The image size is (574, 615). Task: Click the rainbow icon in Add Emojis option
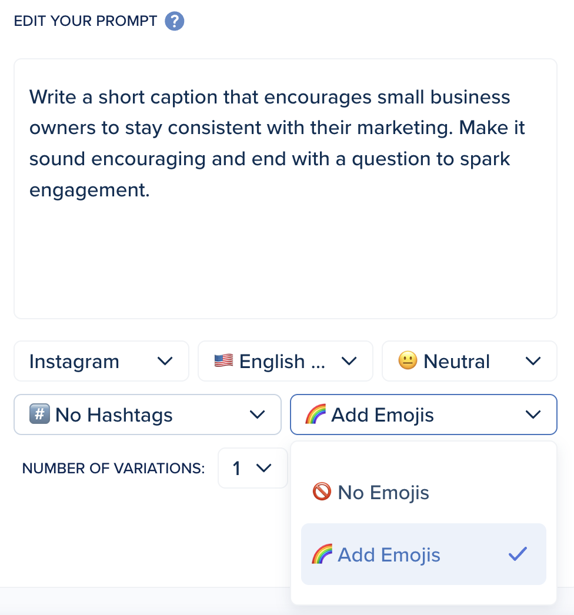tap(322, 554)
